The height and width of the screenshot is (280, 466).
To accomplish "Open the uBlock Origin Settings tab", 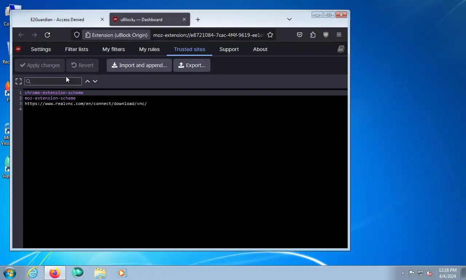I will click(41, 49).
